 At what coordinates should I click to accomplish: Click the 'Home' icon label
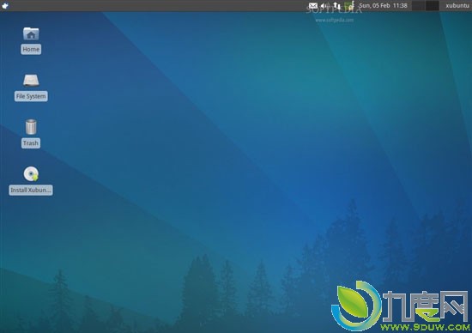pyautogui.click(x=31, y=50)
